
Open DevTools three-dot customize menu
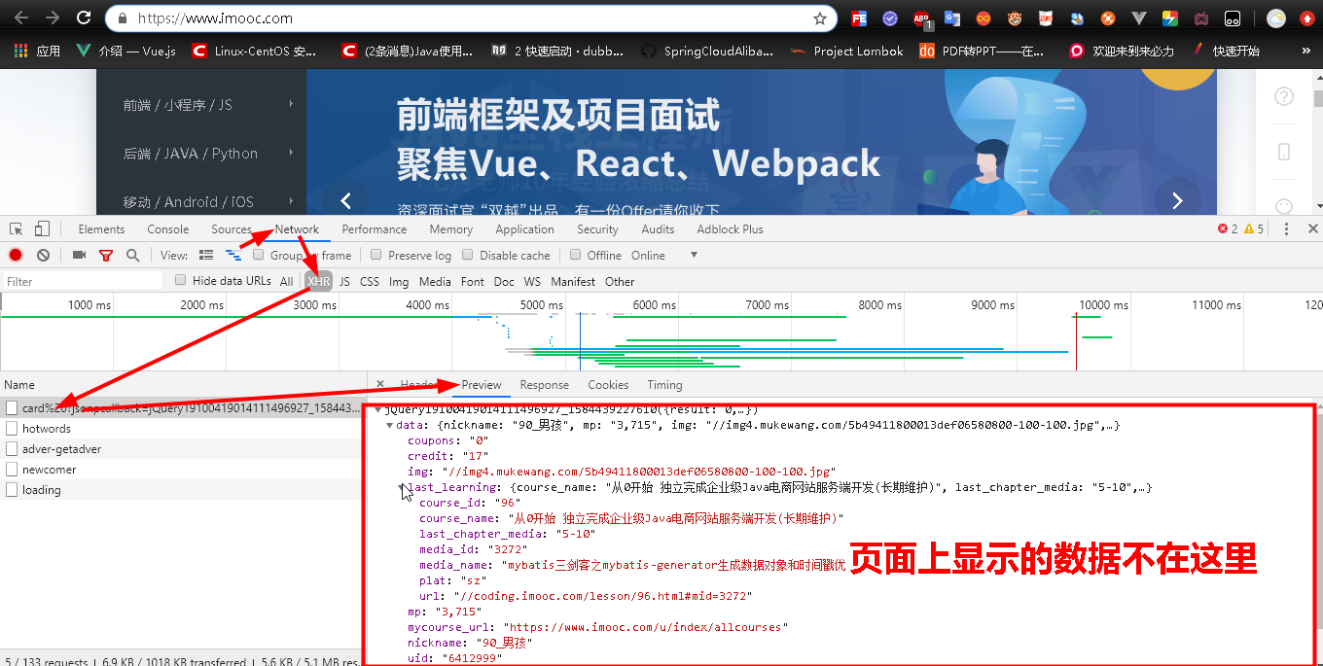1286,228
